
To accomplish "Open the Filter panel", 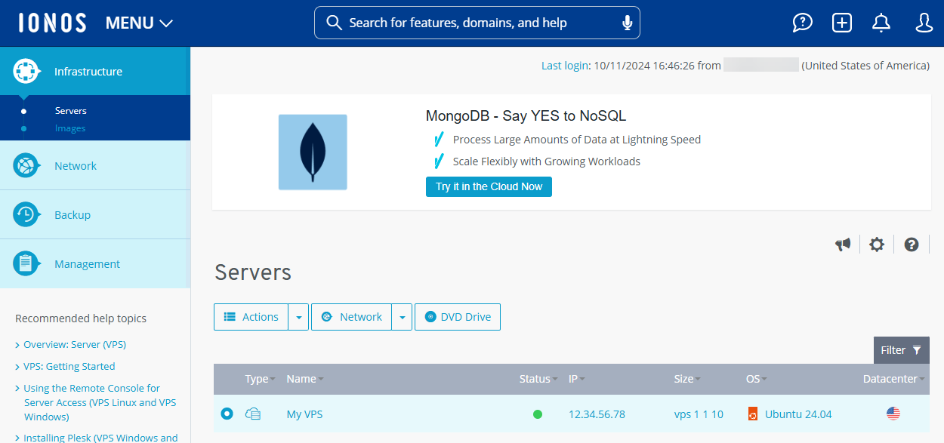I will pyautogui.click(x=901, y=349).
